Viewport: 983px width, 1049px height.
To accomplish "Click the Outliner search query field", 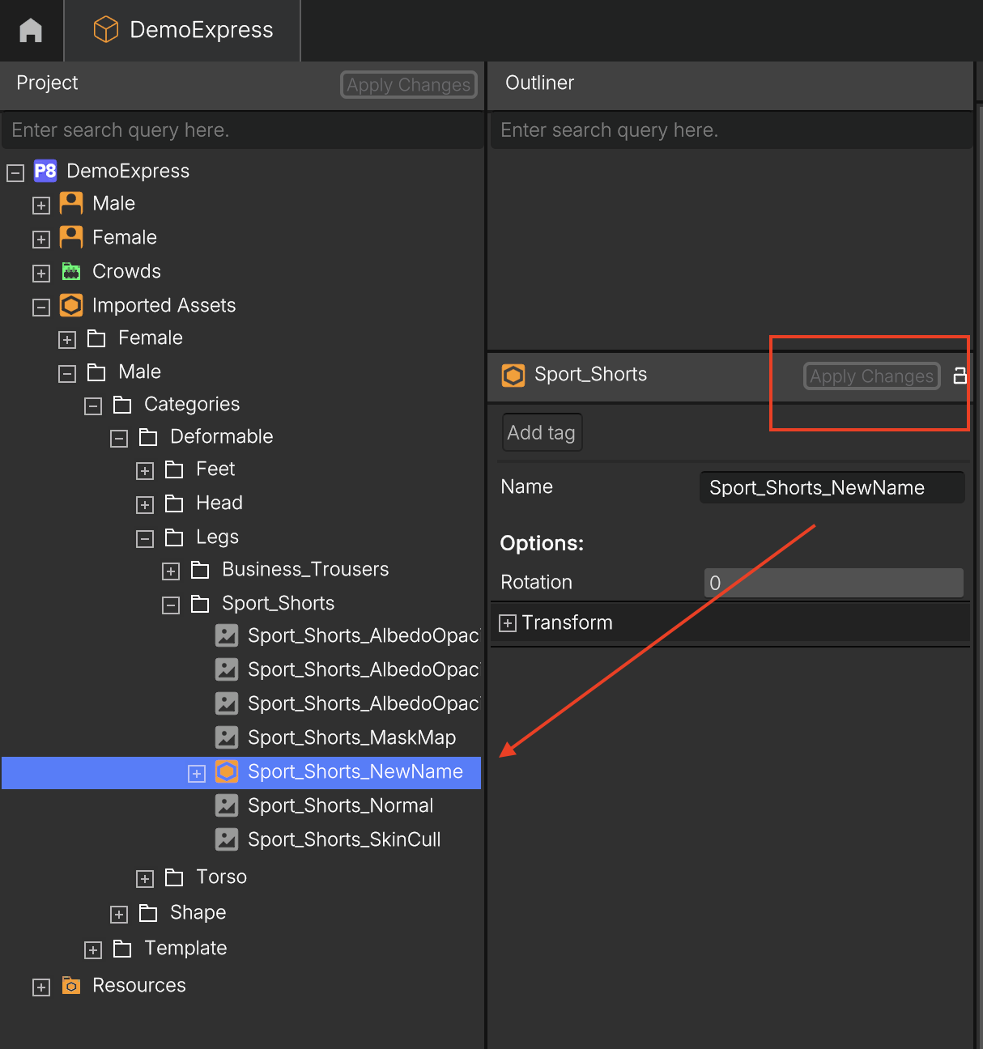I will (x=730, y=130).
